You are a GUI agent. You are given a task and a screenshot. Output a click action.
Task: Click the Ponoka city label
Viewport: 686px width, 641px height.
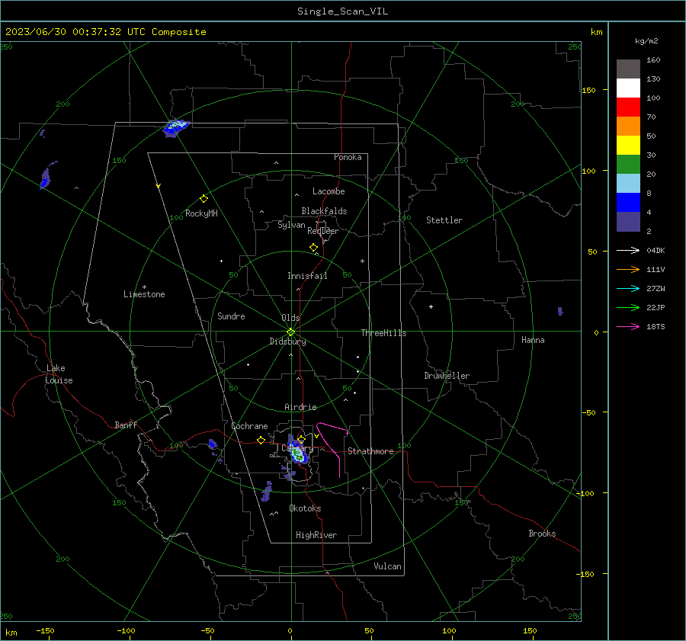click(348, 157)
